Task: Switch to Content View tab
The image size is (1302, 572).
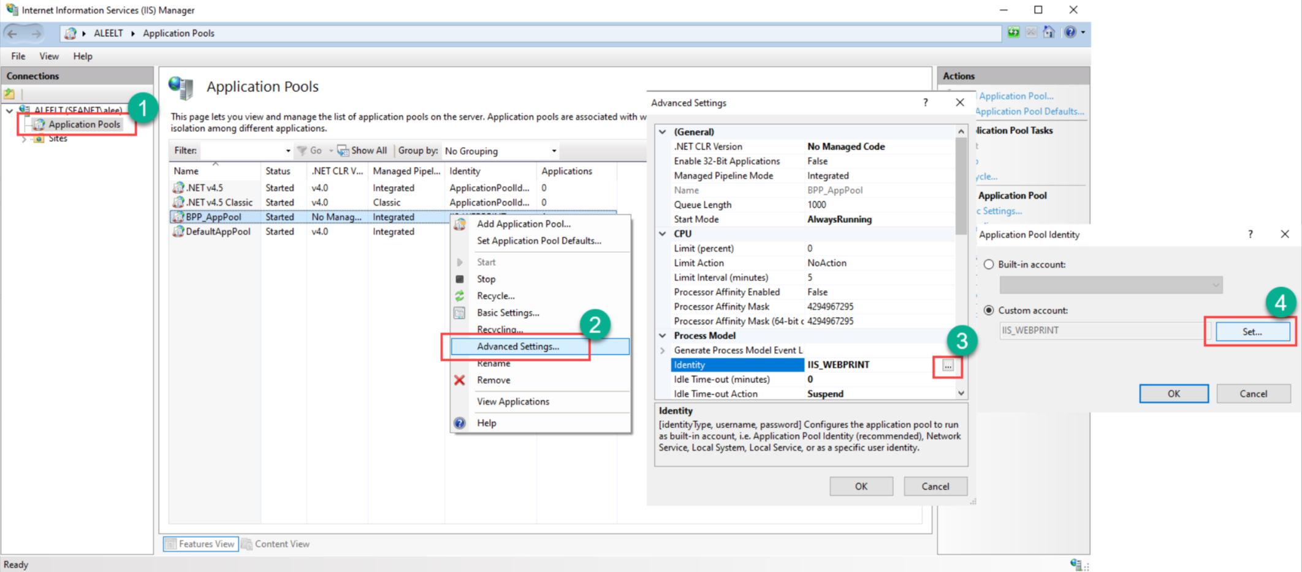Action: pos(276,544)
